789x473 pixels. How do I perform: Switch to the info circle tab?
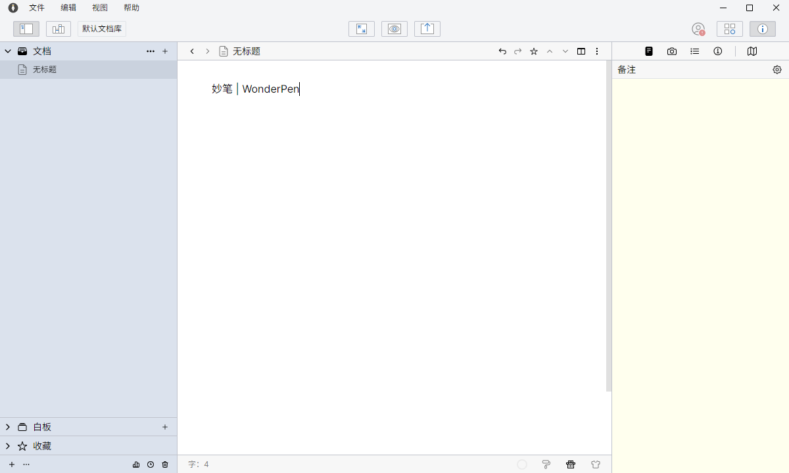[x=718, y=51]
